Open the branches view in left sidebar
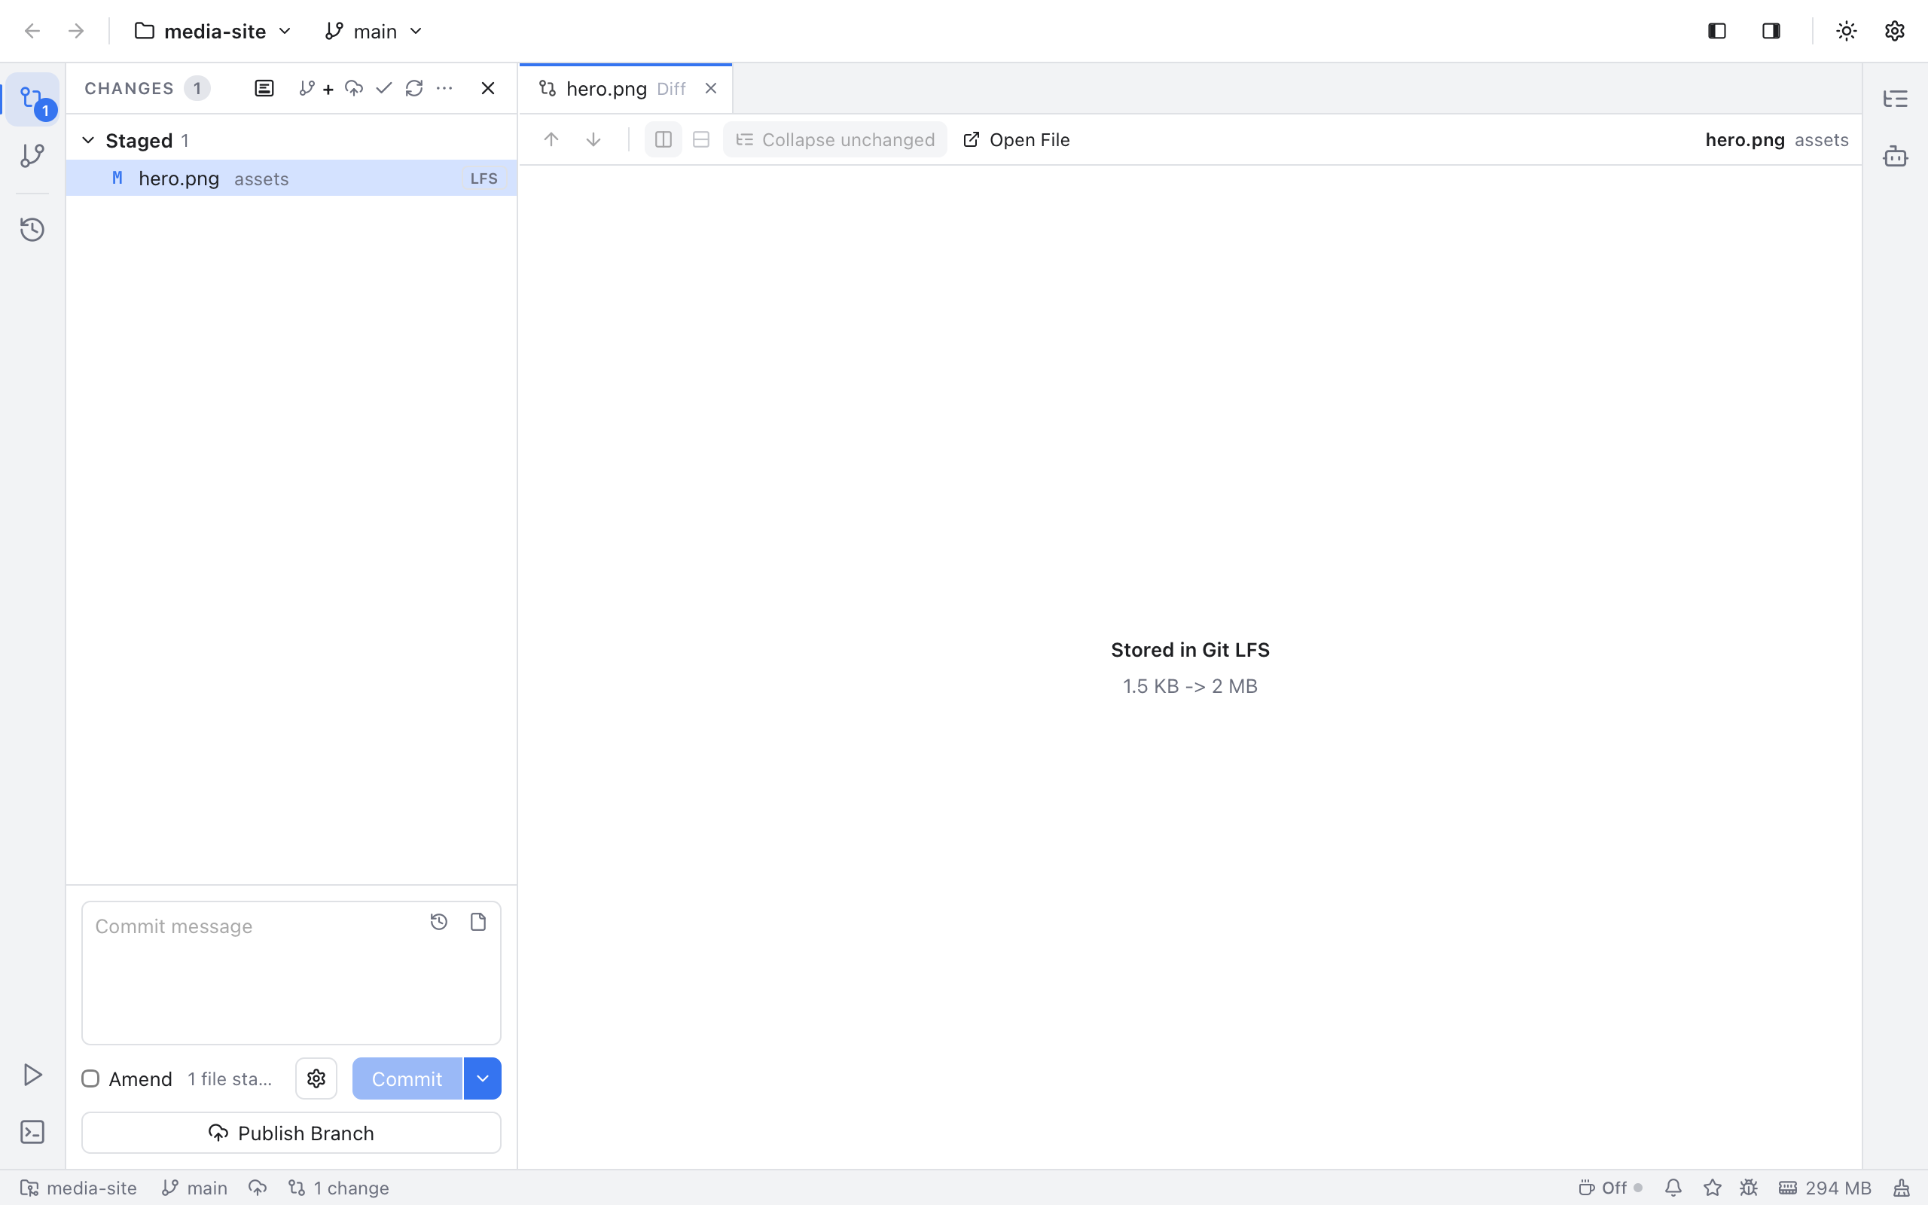The width and height of the screenshot is (1928, 1205). 32,155
